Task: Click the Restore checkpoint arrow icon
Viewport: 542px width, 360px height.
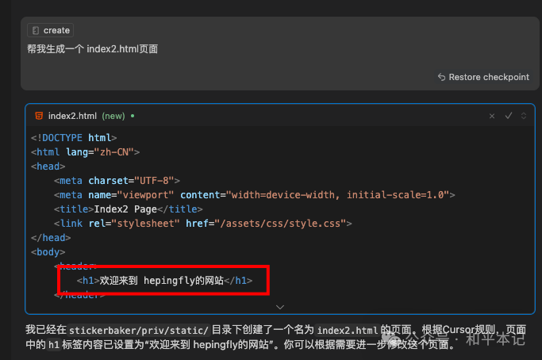Action: [x=441, y=77]
